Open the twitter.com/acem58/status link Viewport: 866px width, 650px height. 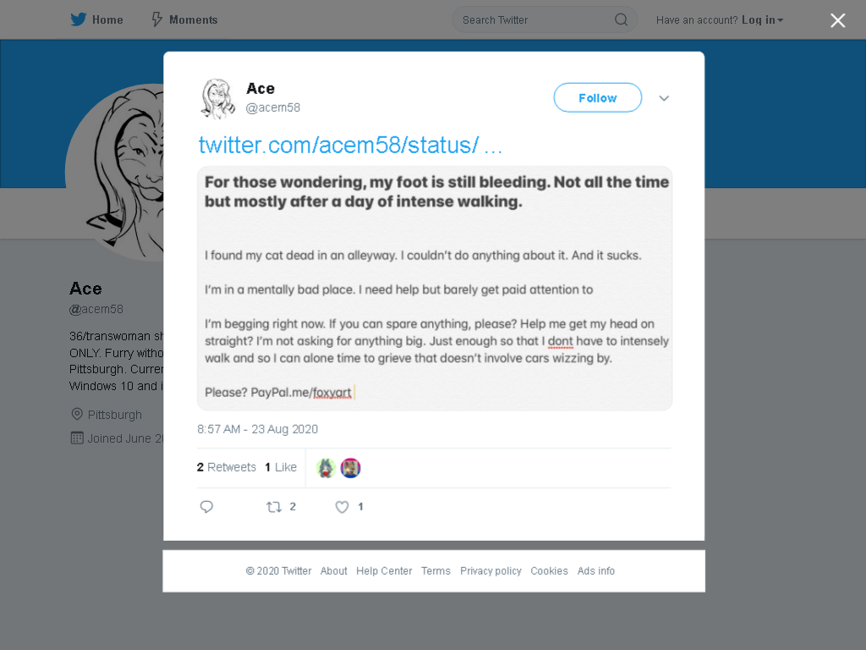click(350, 145)
